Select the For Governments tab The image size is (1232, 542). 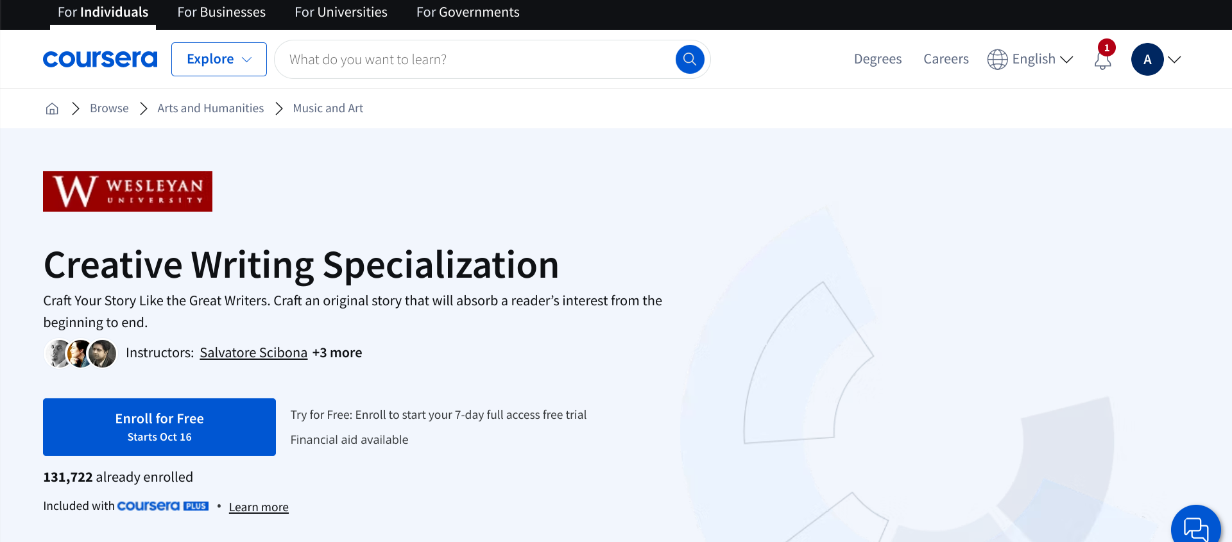click(468, 12)
